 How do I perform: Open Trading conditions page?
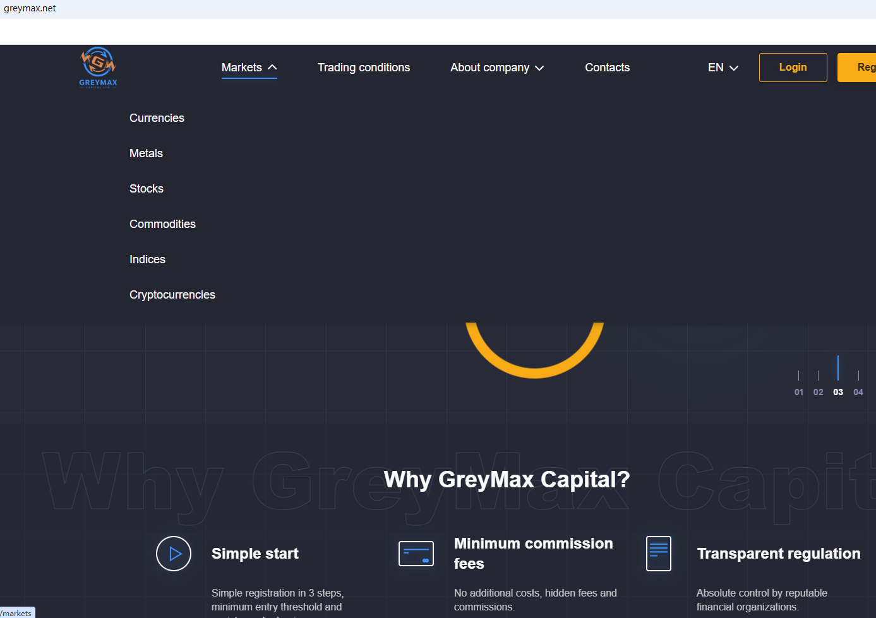363,68
